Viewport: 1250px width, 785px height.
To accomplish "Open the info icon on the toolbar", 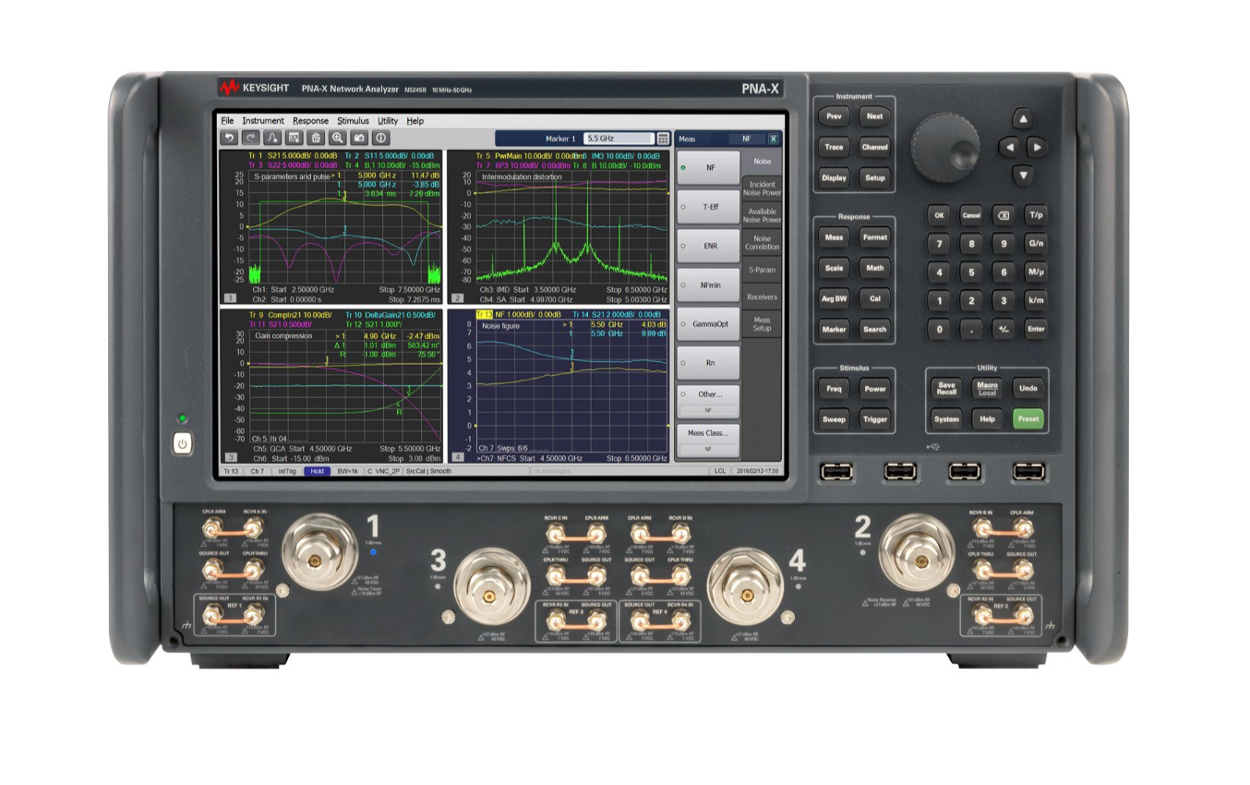I will (x=380, y=138).
